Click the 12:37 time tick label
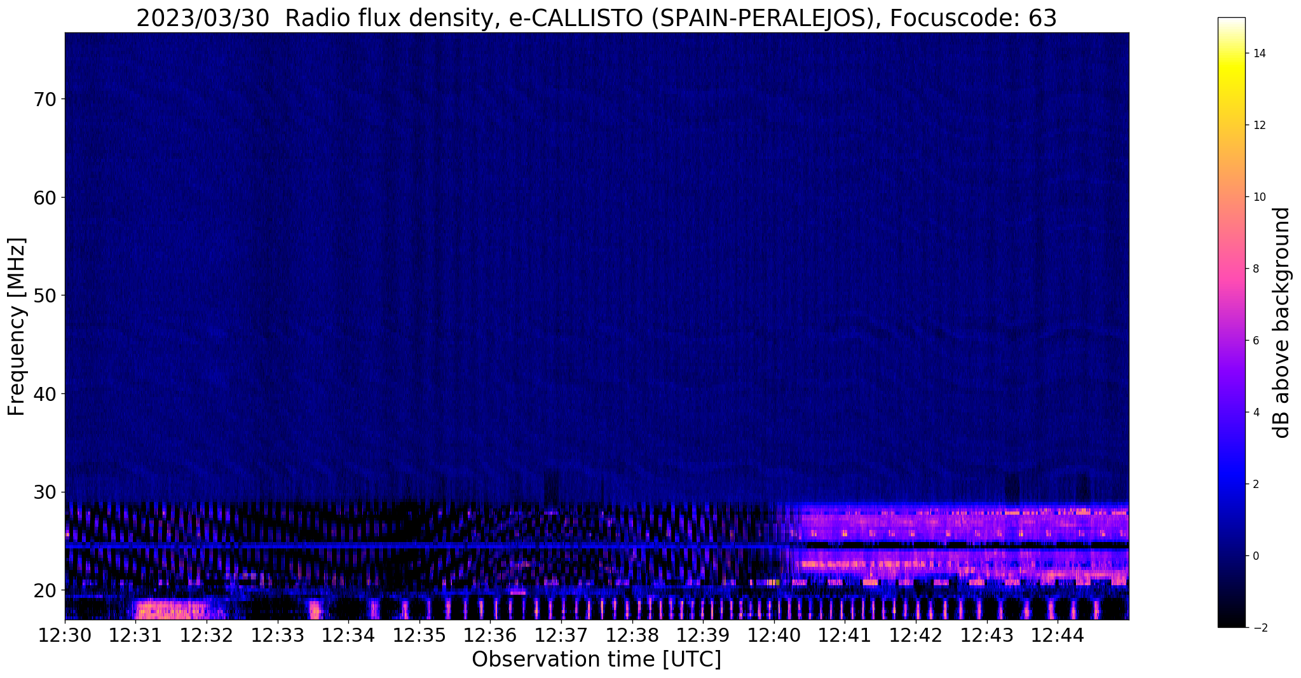This screenshot has height=678, width=1301. (x=561, y=634)
